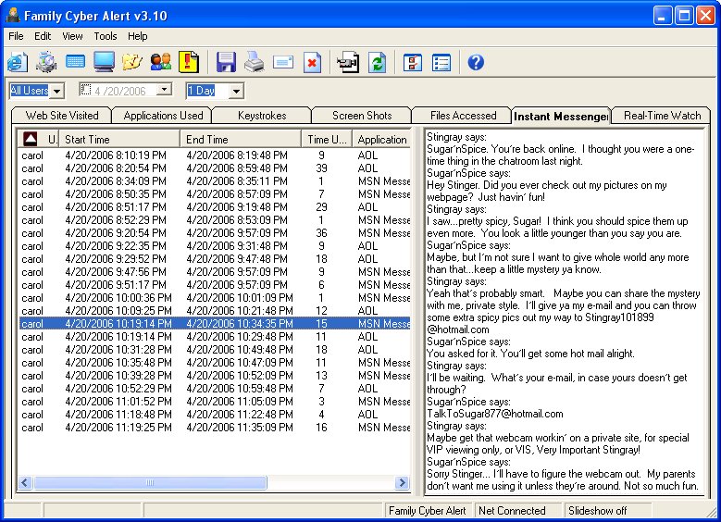
Task: Select the row starting 4/20/2006 8:51:17 PM
Action: pyautogui.click(x=215, y=207)
